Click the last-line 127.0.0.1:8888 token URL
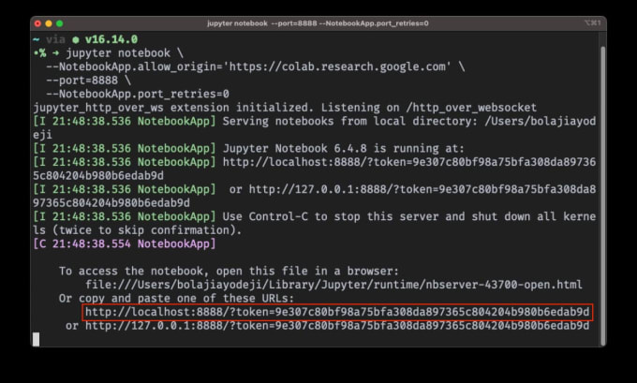637x383 pixels. point(337,326)
